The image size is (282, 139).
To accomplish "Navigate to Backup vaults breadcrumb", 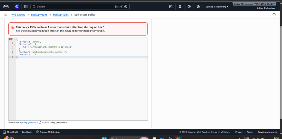I will point(39,15).
